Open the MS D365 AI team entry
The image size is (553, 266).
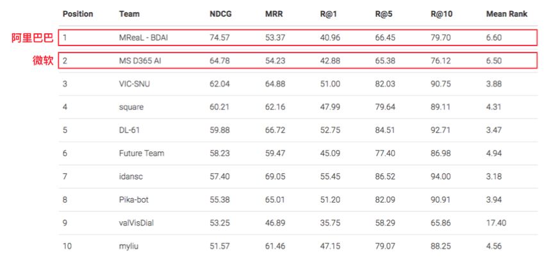(x=141, y=62)
